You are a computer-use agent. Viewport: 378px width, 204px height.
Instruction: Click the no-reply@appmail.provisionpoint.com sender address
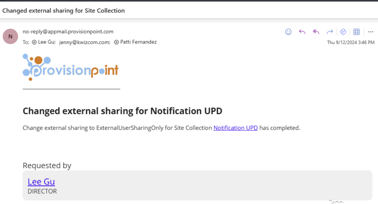[x=68, y=32]
